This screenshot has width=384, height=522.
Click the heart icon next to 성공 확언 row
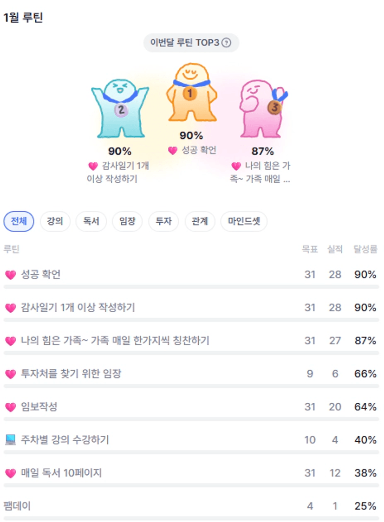tap(10, 275)
